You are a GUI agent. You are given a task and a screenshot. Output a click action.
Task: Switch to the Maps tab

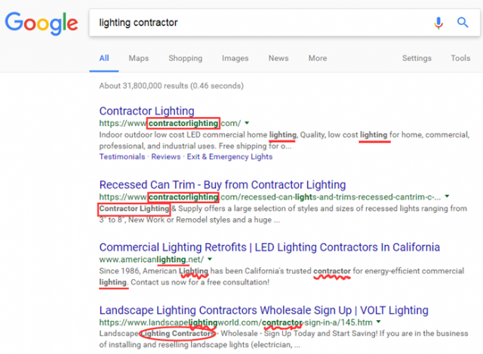click(139, 58)
